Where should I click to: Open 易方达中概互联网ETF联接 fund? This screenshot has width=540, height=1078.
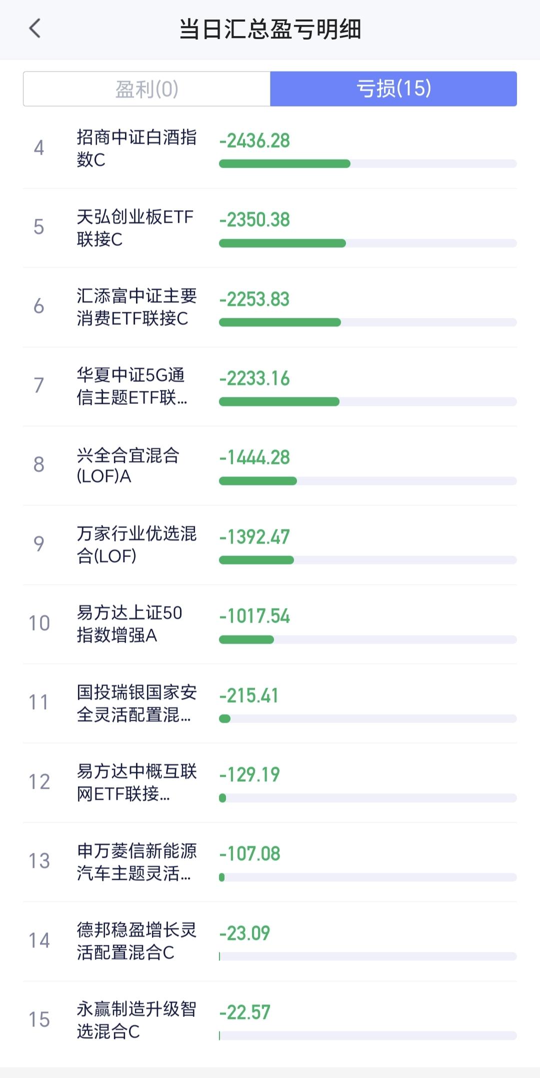pos(136,782)
